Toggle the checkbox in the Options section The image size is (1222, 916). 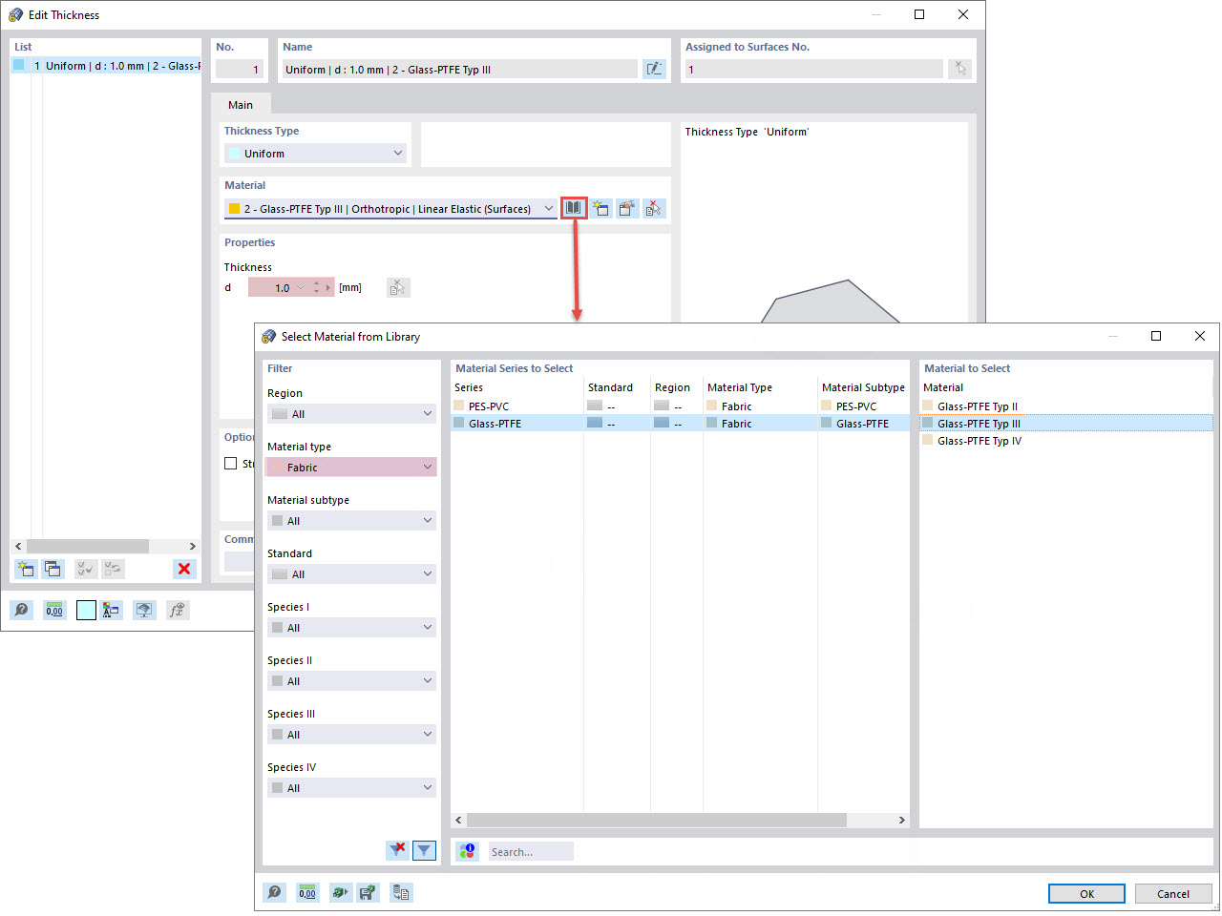(x=230, y=463)
